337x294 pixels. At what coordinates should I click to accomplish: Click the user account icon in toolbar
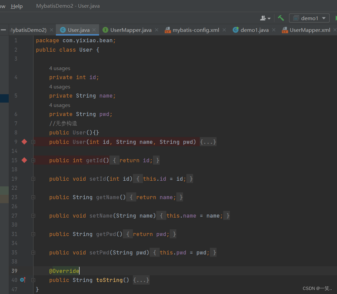(x=265, y=18)
